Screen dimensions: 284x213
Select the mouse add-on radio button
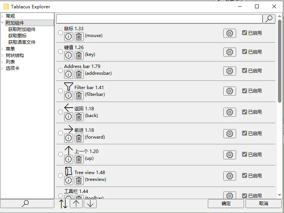[60, 32]
